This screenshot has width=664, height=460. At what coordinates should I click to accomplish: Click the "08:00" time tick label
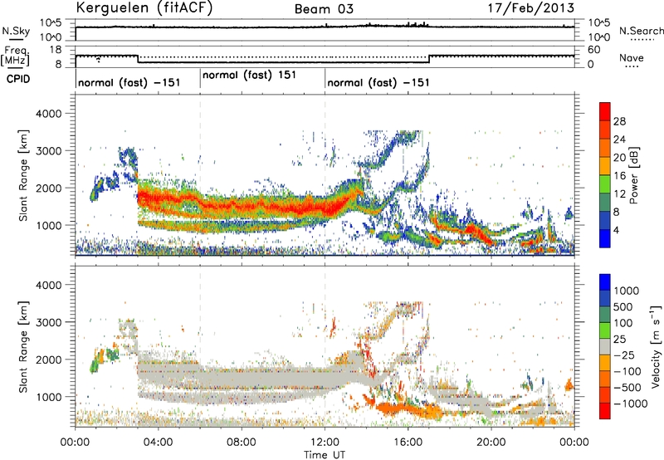click(x=242, y=443)
